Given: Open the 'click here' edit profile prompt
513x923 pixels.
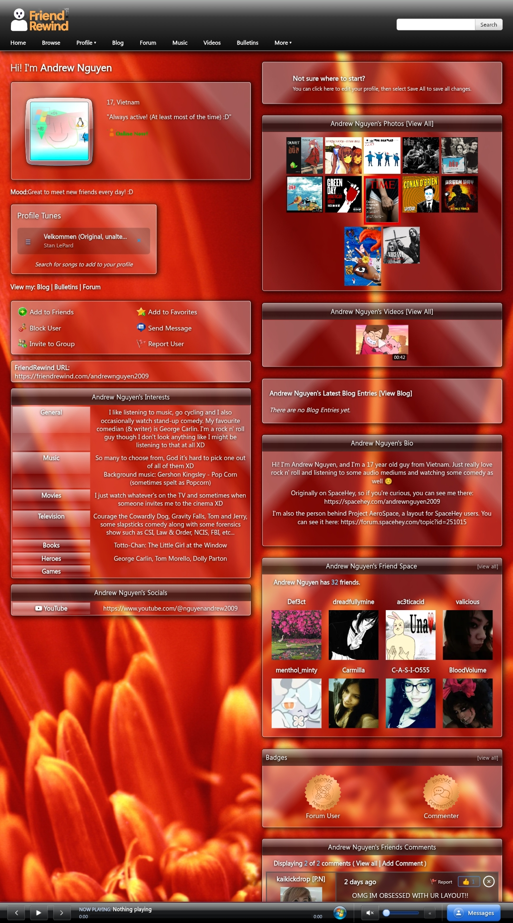Looking at the screenshot, I should (x=323, y=89).
